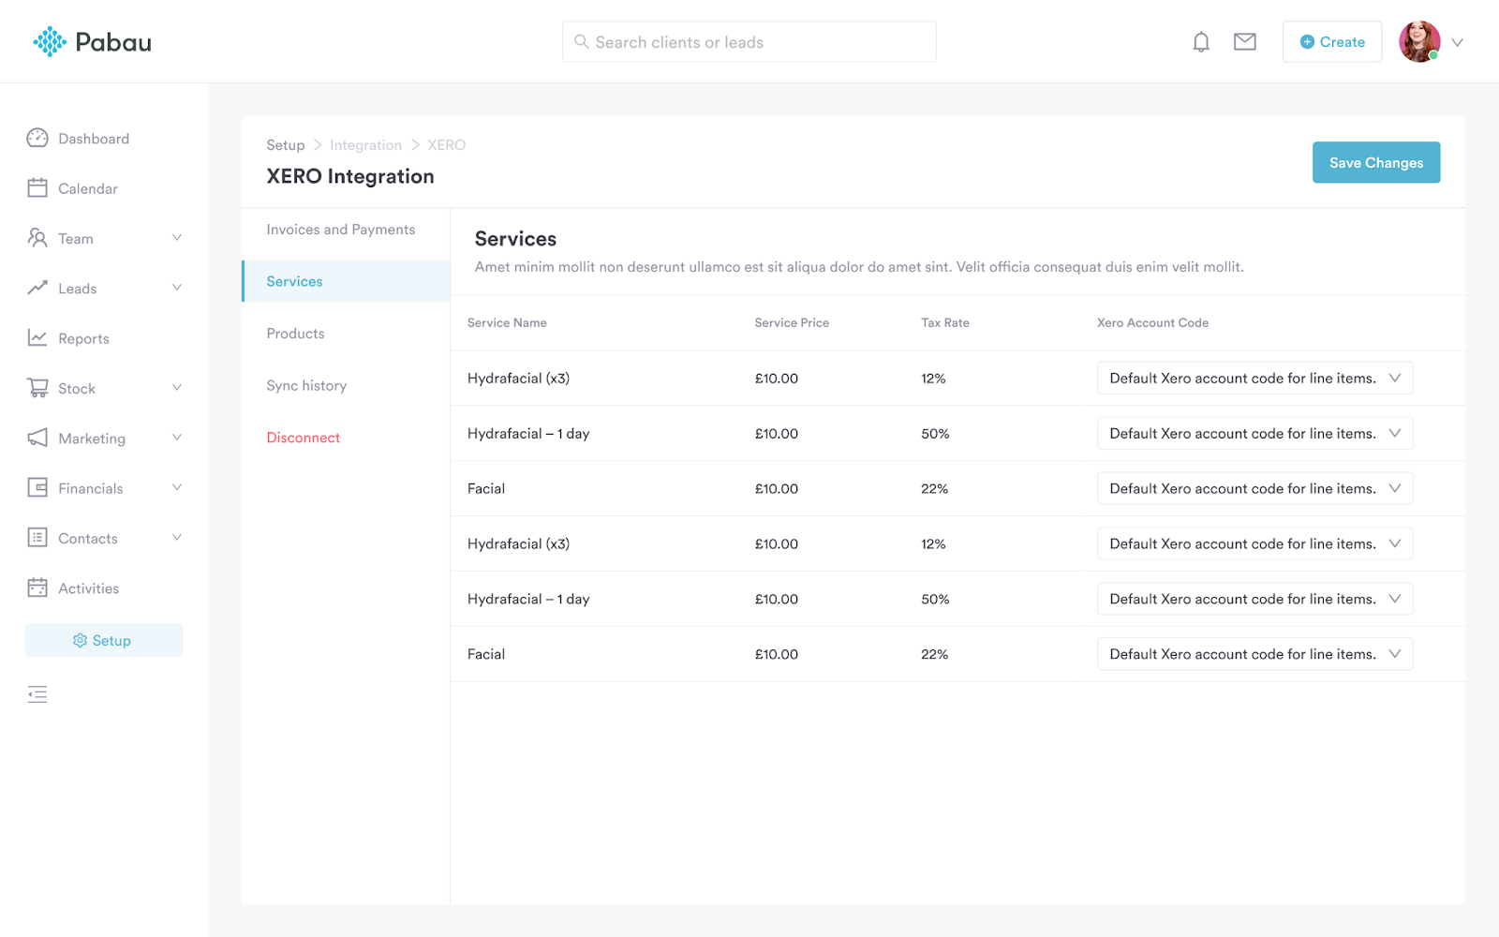The height and width of the screenshot is (937, 1499).
Task: Expand the Financials submenu chevron
Action: pos(177,488)
